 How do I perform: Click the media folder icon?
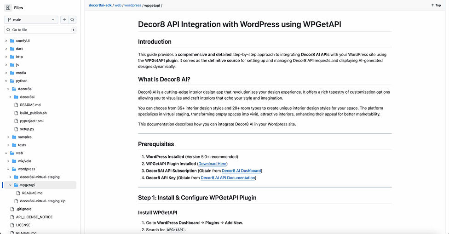pos(12,73)
